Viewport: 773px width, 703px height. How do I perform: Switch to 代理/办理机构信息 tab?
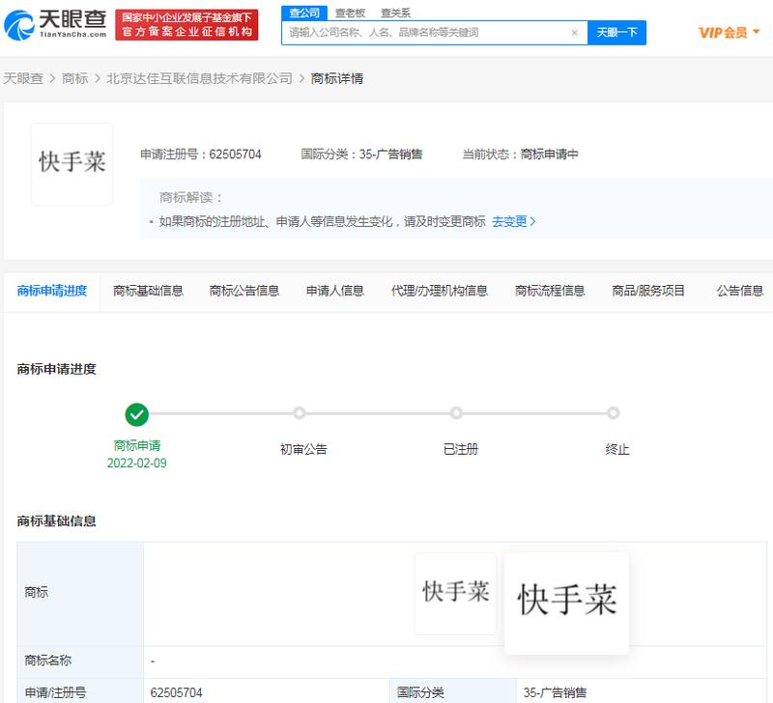point(440,292)
